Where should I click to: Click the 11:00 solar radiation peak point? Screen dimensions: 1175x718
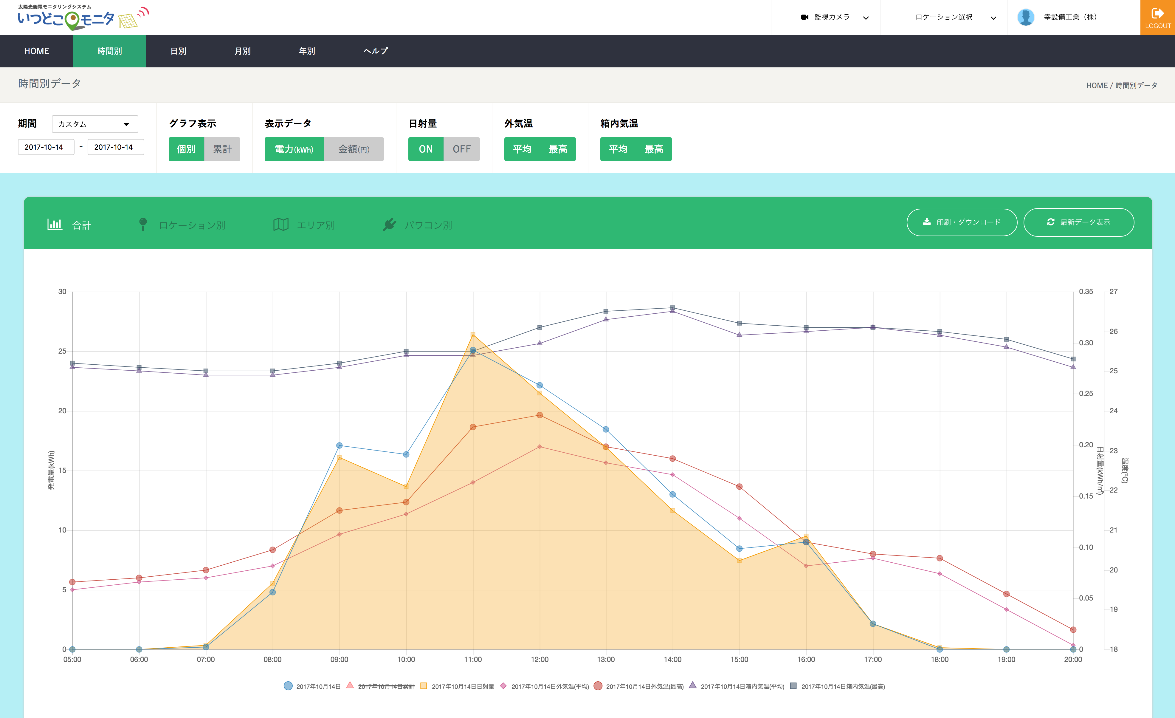[472, 335]
